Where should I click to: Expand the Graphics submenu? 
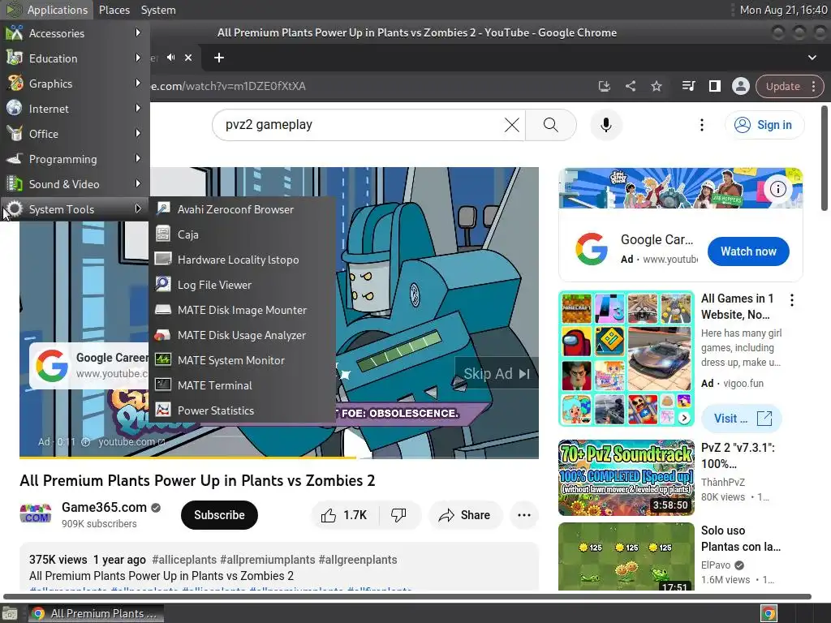tap(75, 84)
